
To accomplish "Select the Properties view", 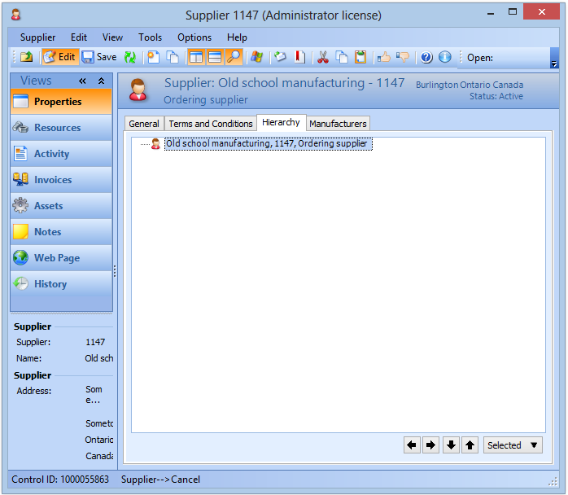I will [61, 102].
